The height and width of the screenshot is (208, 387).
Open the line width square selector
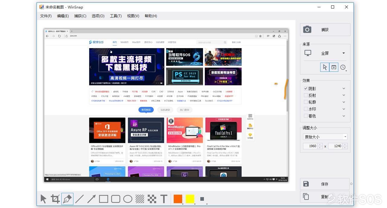[x=202, y=199]
